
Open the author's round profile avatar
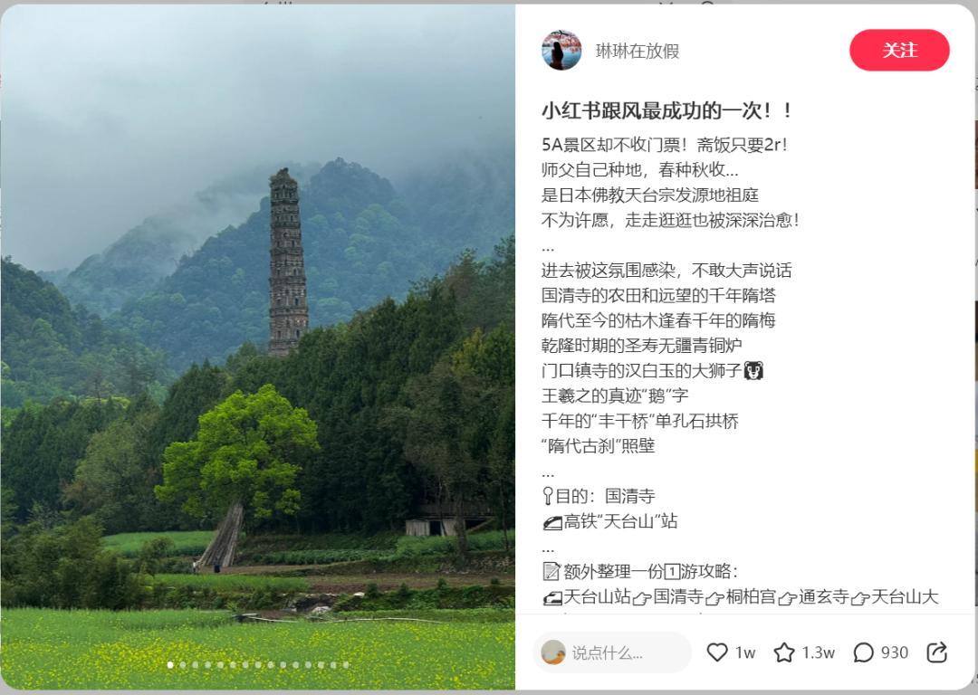(x=561, y=50)
